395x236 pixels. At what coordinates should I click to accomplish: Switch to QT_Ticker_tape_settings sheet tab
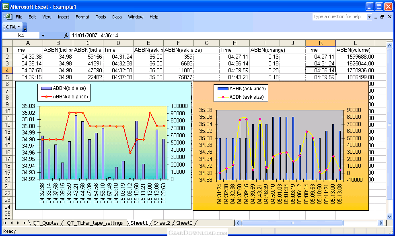pyautogui.click(x=96, y=223)
